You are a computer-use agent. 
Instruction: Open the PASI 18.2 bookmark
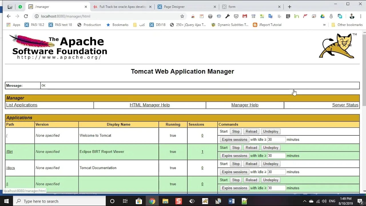(34, 25)
